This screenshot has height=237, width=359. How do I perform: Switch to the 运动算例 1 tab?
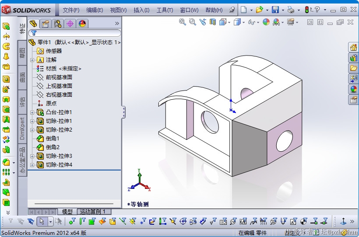[94, 212]
